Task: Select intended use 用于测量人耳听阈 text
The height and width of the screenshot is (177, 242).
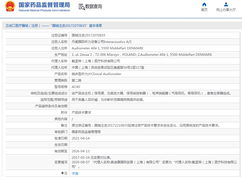Action: pos(108,100)
